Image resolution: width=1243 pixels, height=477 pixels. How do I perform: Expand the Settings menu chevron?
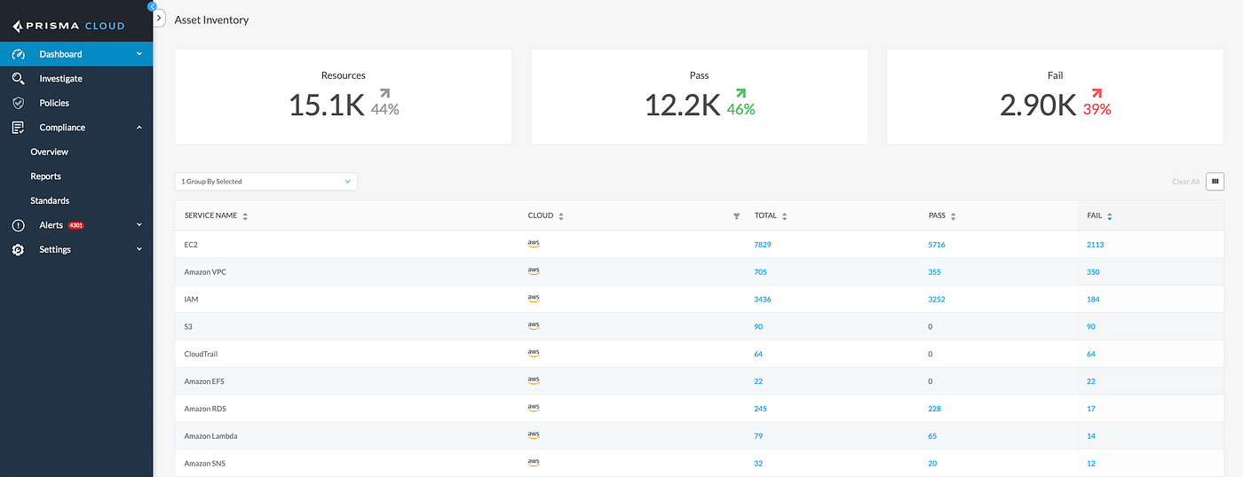click(139, 250)
